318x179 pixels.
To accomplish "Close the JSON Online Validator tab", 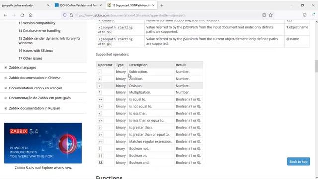I will [x=101, y=5].
